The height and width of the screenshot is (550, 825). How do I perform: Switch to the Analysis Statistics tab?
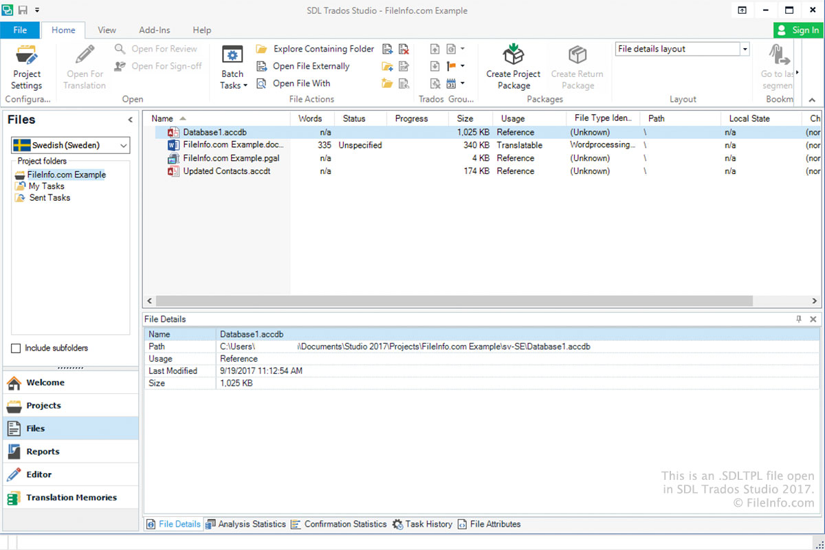pyautogui.click(x=245, y=524)
